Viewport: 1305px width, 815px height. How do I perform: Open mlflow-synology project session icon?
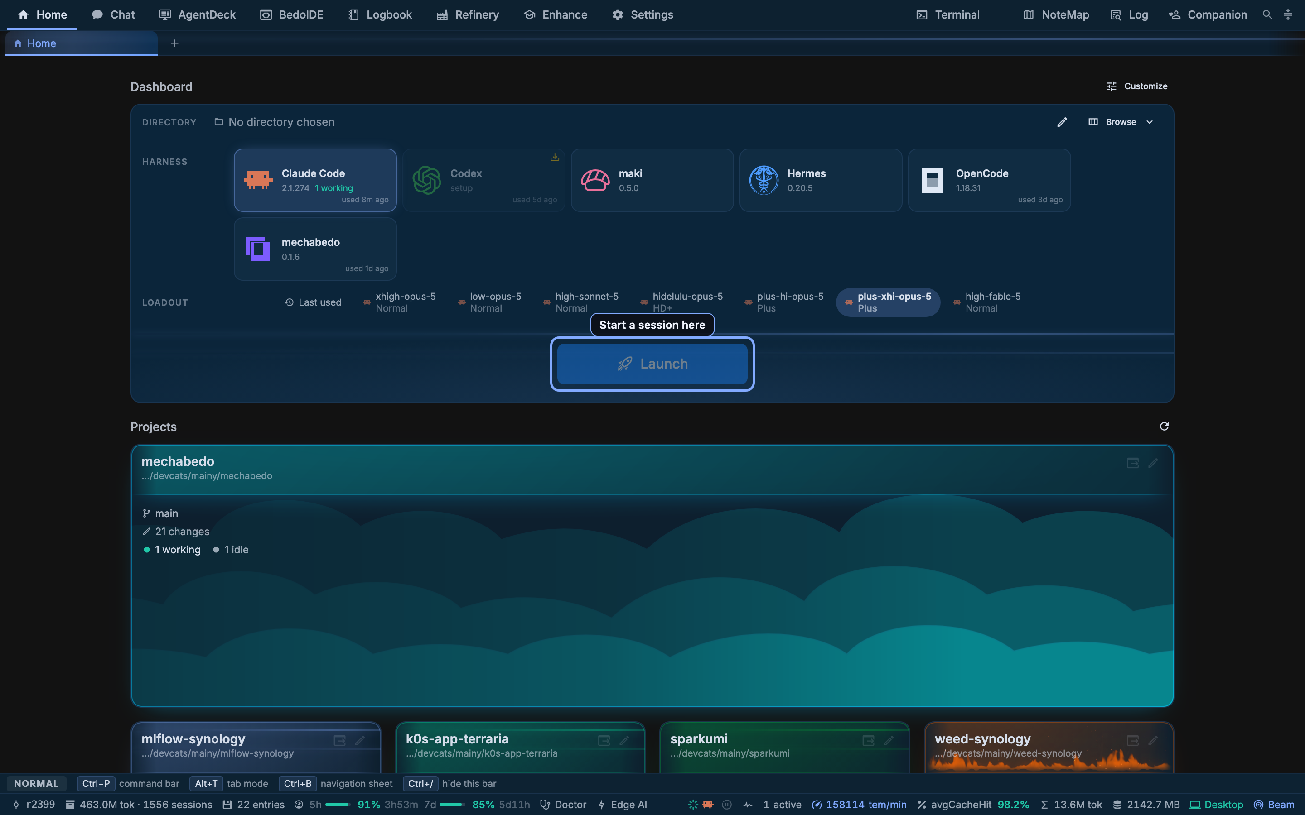click(340, 740)
